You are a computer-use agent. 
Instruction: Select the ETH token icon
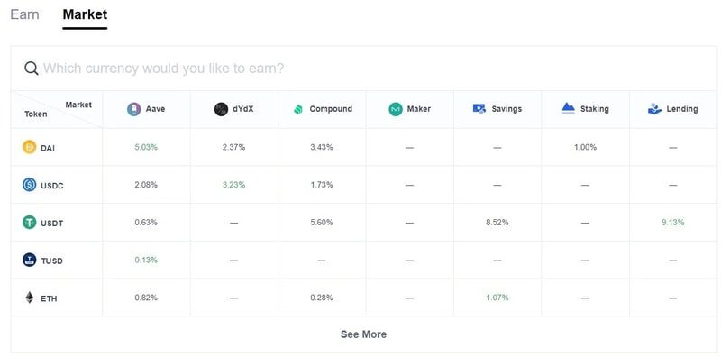pos(30,297)
